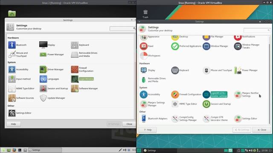Open Settings Editor in right window

[x=246, y=119]
